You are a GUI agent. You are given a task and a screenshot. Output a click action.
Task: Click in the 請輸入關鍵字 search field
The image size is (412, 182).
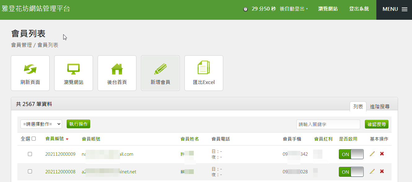point(328,124)
